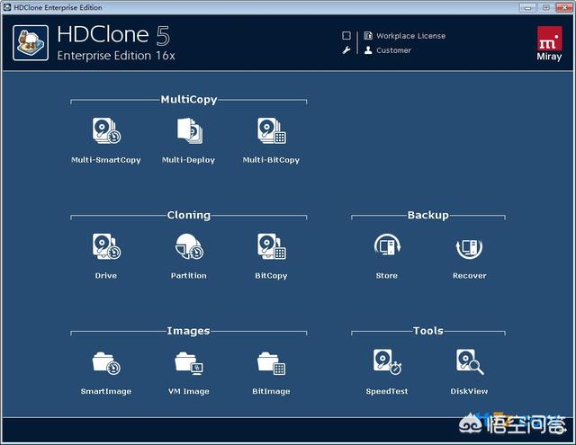Click the SpeedTest label text
The height and width of the screenshot is (445, 576).
tap(387, 391)
